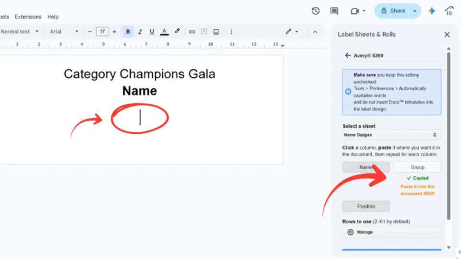This screenshot has width=461, height=259.
Task: Click the Copied confirmation text
Action: [x=421, y=178]
